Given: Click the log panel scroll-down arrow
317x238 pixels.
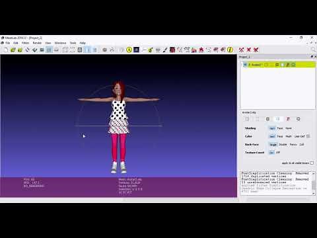Looking at the screenshot, I should pyautogui.click(x=314, y=194).
